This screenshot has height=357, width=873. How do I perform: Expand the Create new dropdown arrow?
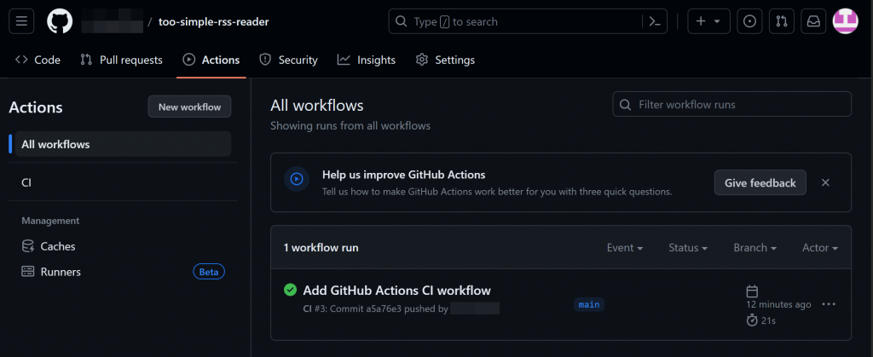717,21
